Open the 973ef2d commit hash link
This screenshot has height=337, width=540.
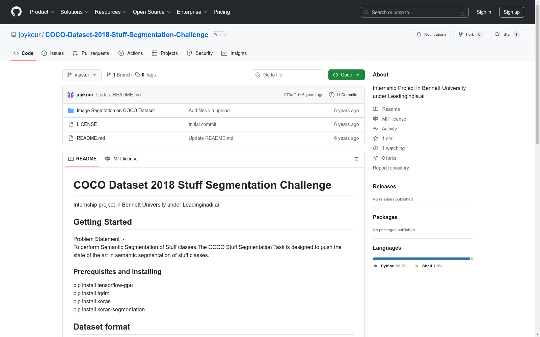(x=292, y=95)
